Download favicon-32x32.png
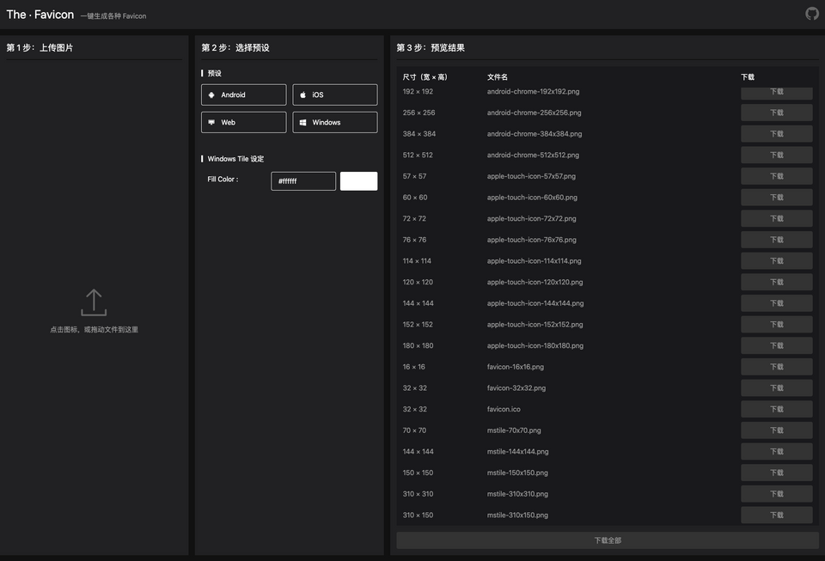Screen dimensions: 825x561 [x=777, y=388]
